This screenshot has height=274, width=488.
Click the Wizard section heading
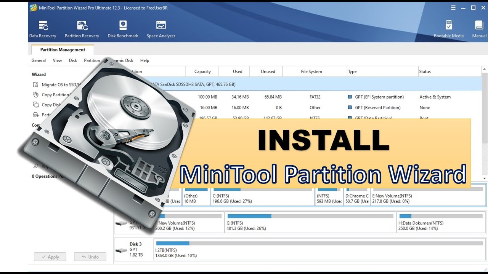[x=39, y=74]
